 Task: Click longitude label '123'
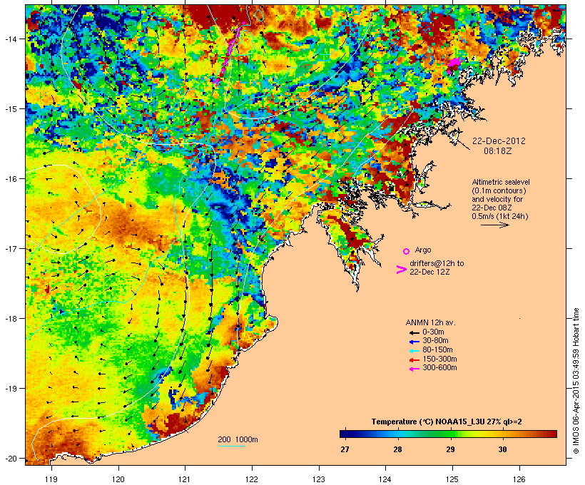(319, 479)
